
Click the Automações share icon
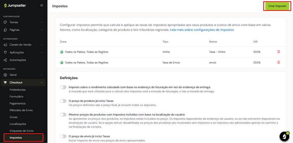[5, 60]
